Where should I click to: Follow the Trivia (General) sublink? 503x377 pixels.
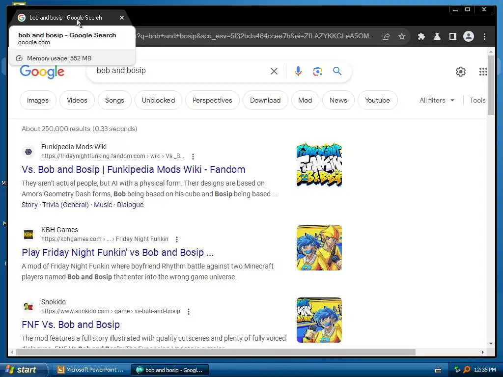pos(65,205)
